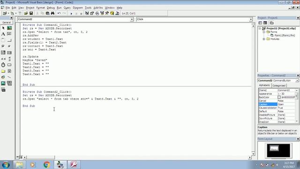Viewport: 300px width, 169px height.
Task: Select the Shape control tool
Action: 3,77
